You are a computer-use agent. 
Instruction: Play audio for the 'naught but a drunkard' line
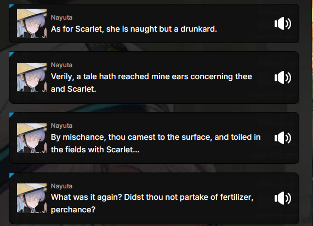283,23
